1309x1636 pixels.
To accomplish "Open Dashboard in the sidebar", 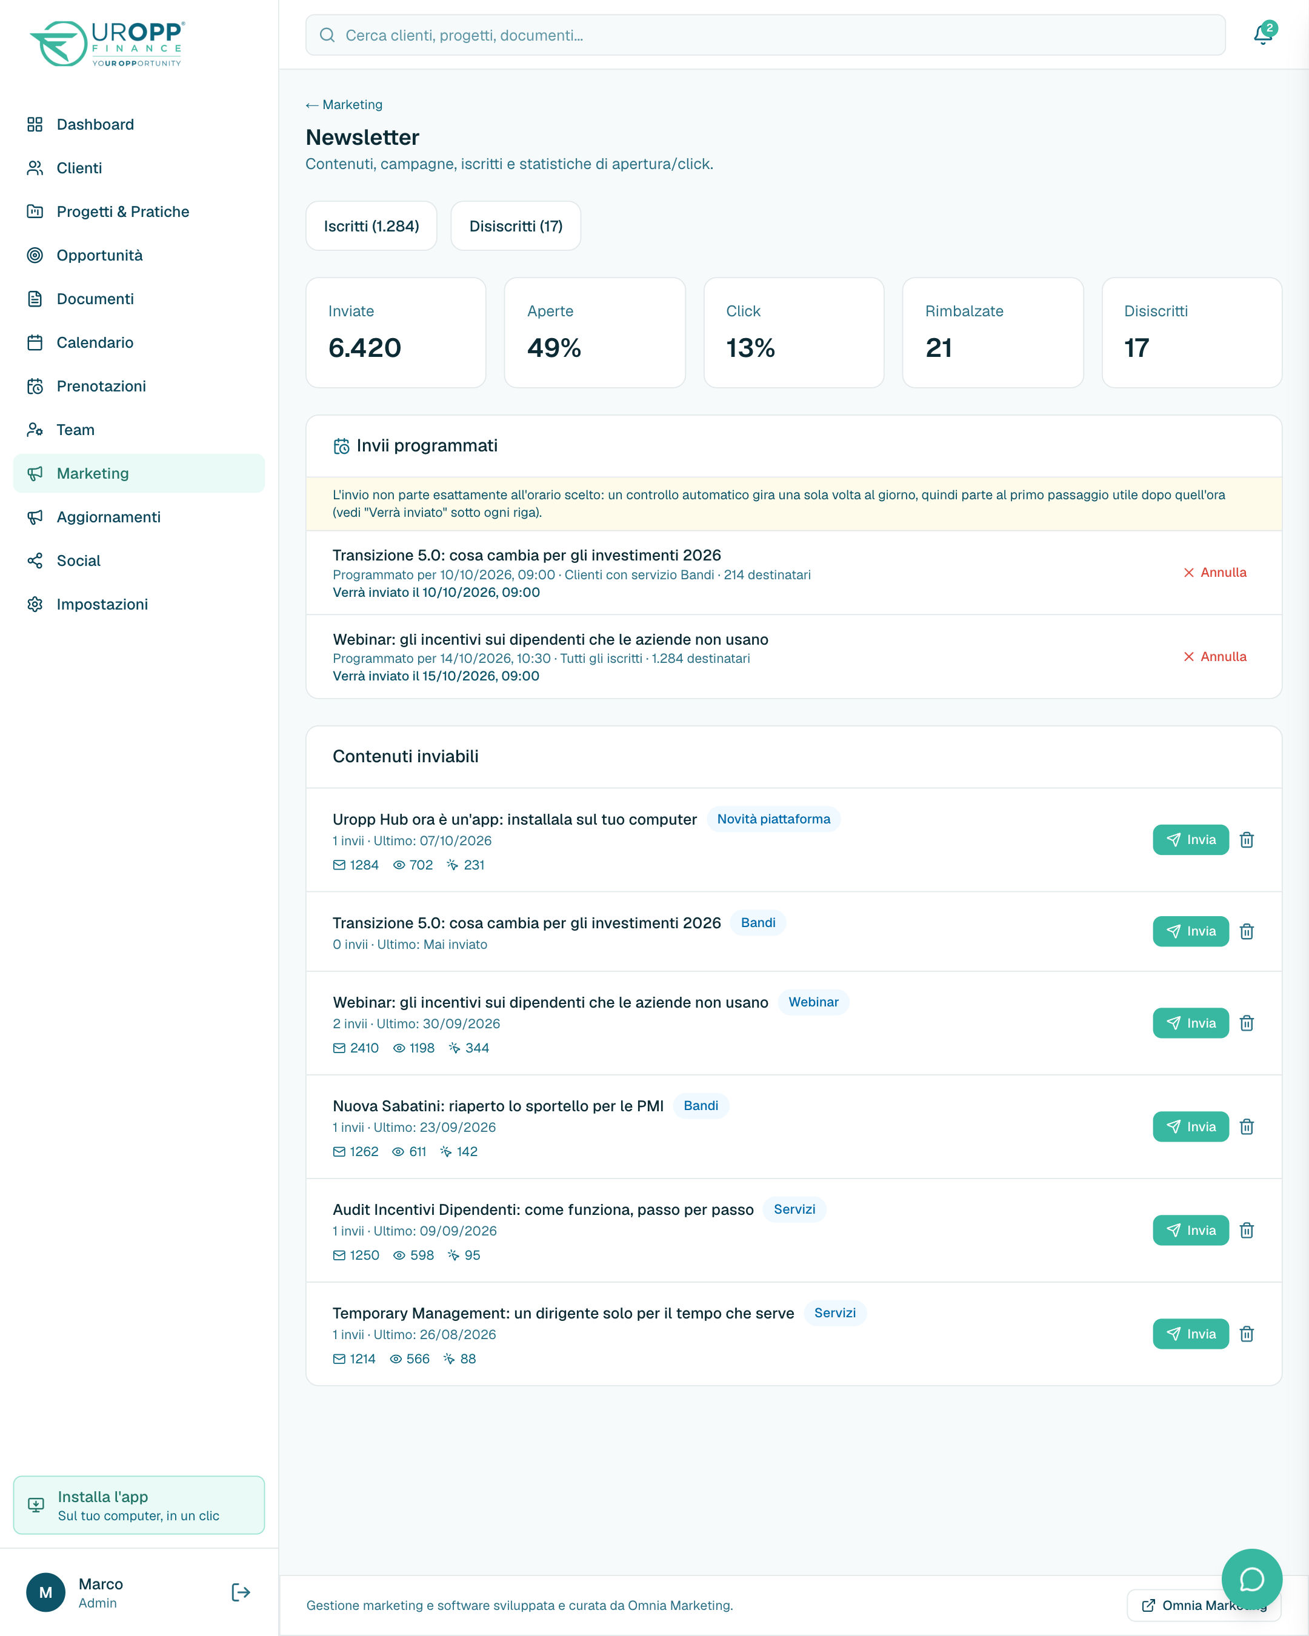I will point(139,124).
